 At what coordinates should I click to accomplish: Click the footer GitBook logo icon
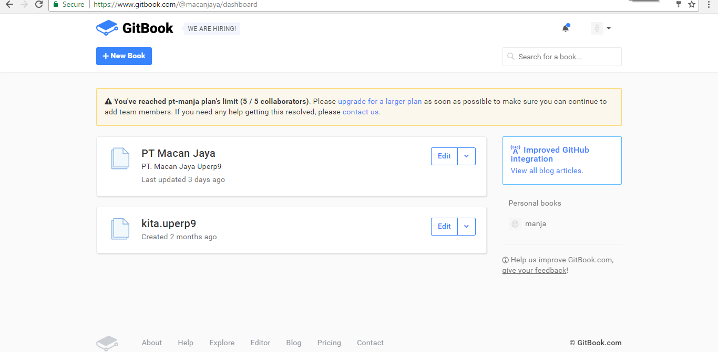pyautogui.click(x=107, y=343)
